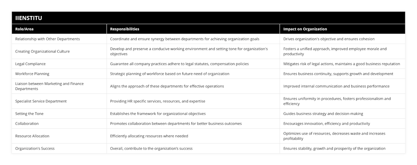Click the Role/Area column header

(x=25, y=29)
